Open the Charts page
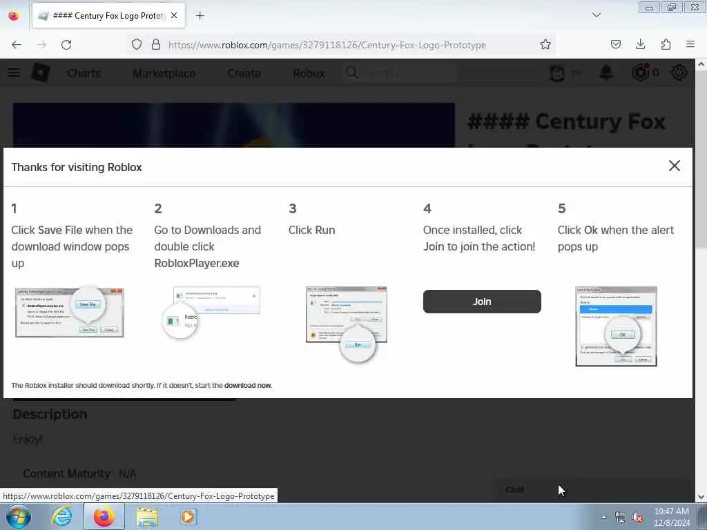 [84, 73]
